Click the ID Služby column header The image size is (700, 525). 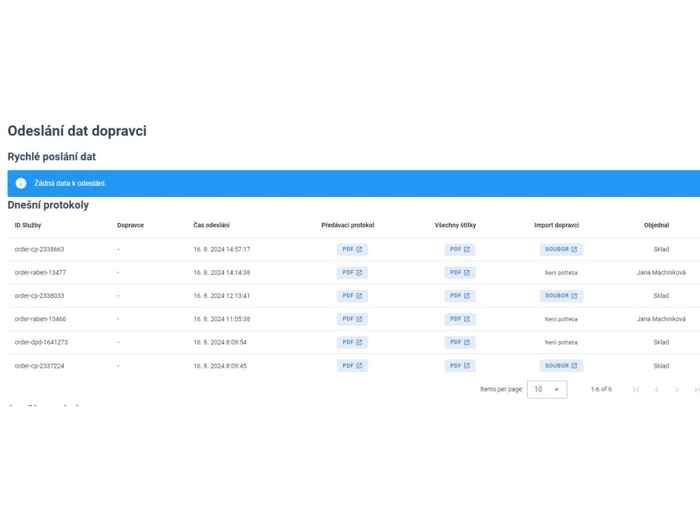coord(27,225)
